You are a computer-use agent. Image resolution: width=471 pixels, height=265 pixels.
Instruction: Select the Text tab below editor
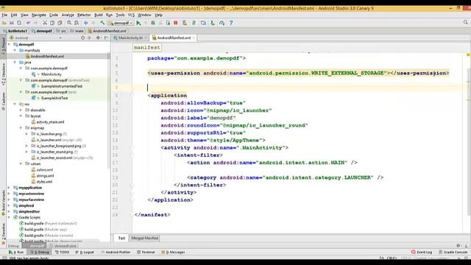(x=121, y=238)
